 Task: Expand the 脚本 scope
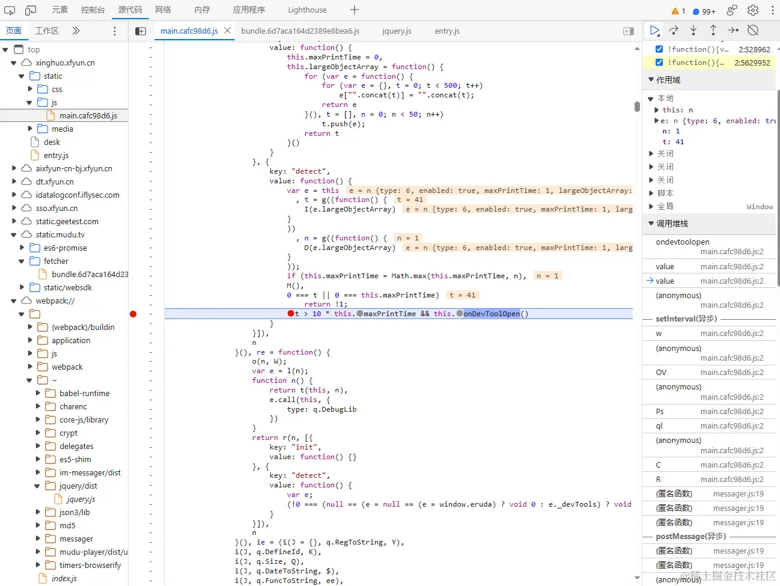click(651, 193)
